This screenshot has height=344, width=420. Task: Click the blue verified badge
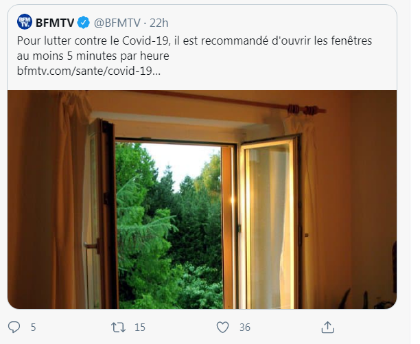[83, 23]
